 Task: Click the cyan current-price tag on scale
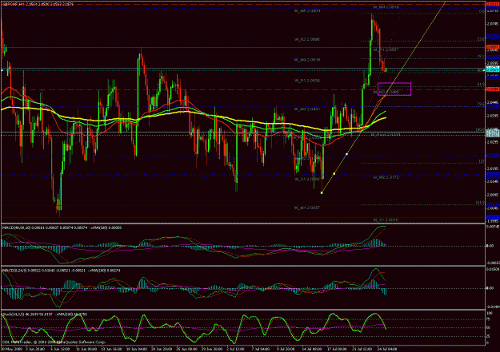(x=493, y=69)
